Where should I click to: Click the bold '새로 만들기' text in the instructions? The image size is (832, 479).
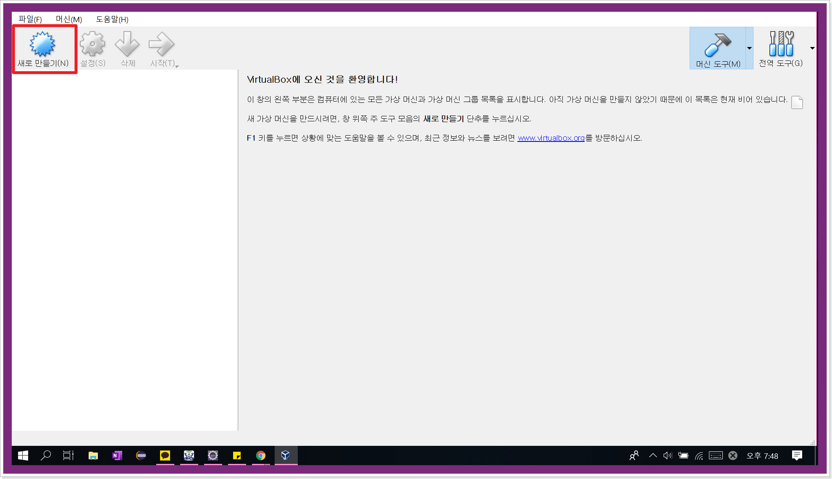coord(444,119)
